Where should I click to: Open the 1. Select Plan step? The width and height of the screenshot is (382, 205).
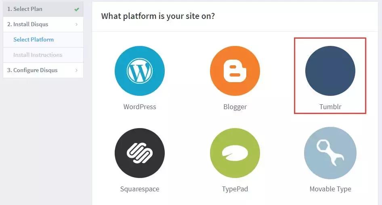pos(25,9)
